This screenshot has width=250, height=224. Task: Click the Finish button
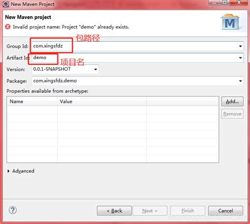pos(188,211)
